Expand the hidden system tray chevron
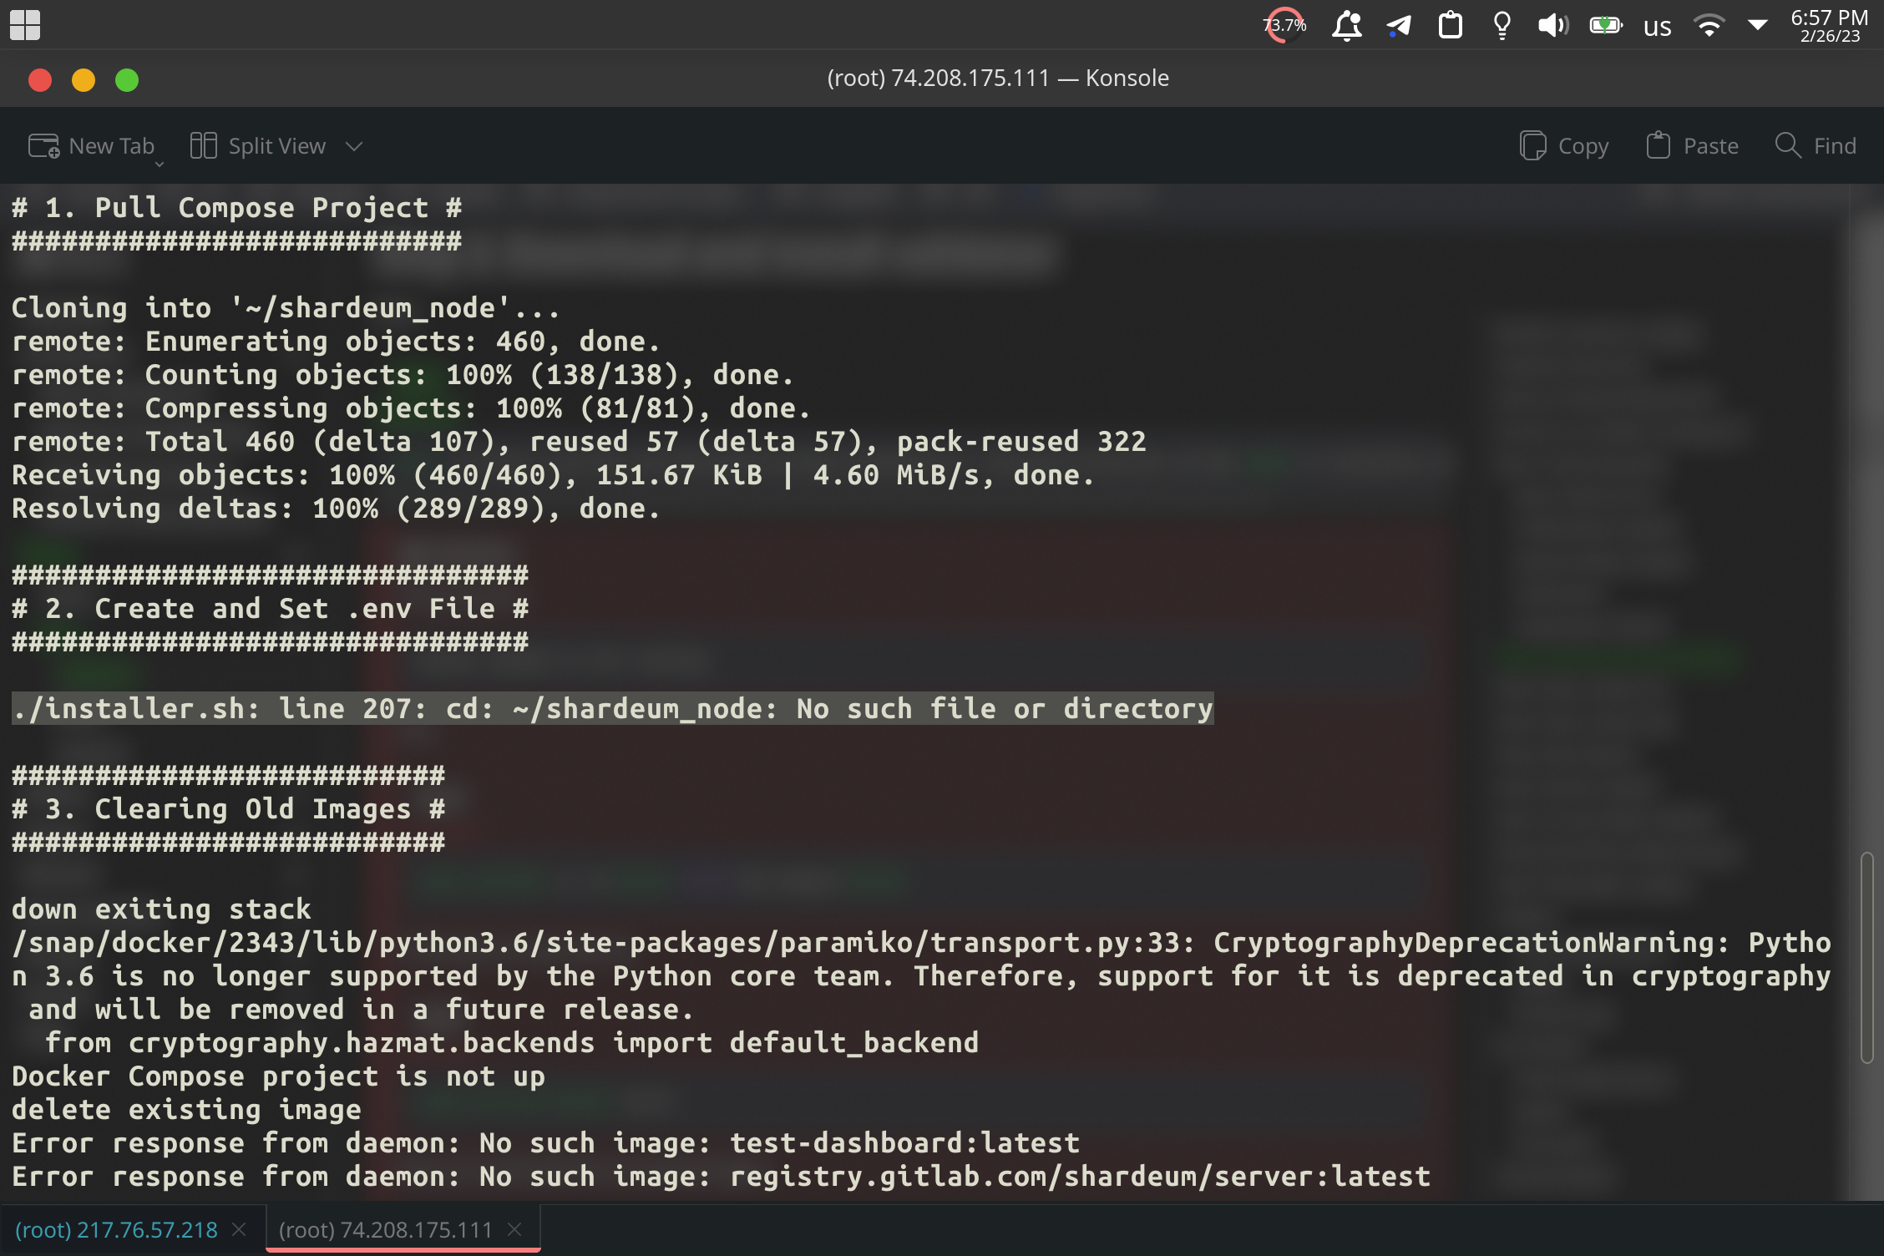Viewport: 1884px width, 1256px height. 1759,26
